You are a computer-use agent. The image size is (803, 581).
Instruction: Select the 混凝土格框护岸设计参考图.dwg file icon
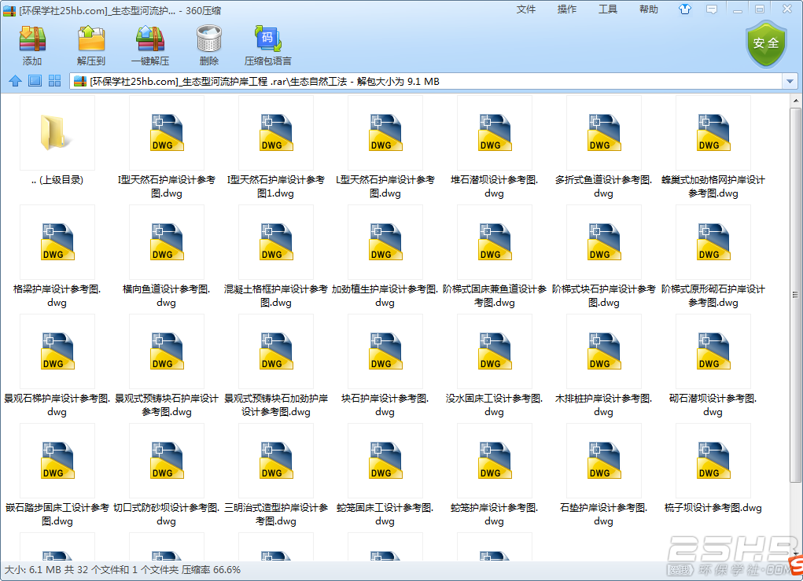pos(276,242)
